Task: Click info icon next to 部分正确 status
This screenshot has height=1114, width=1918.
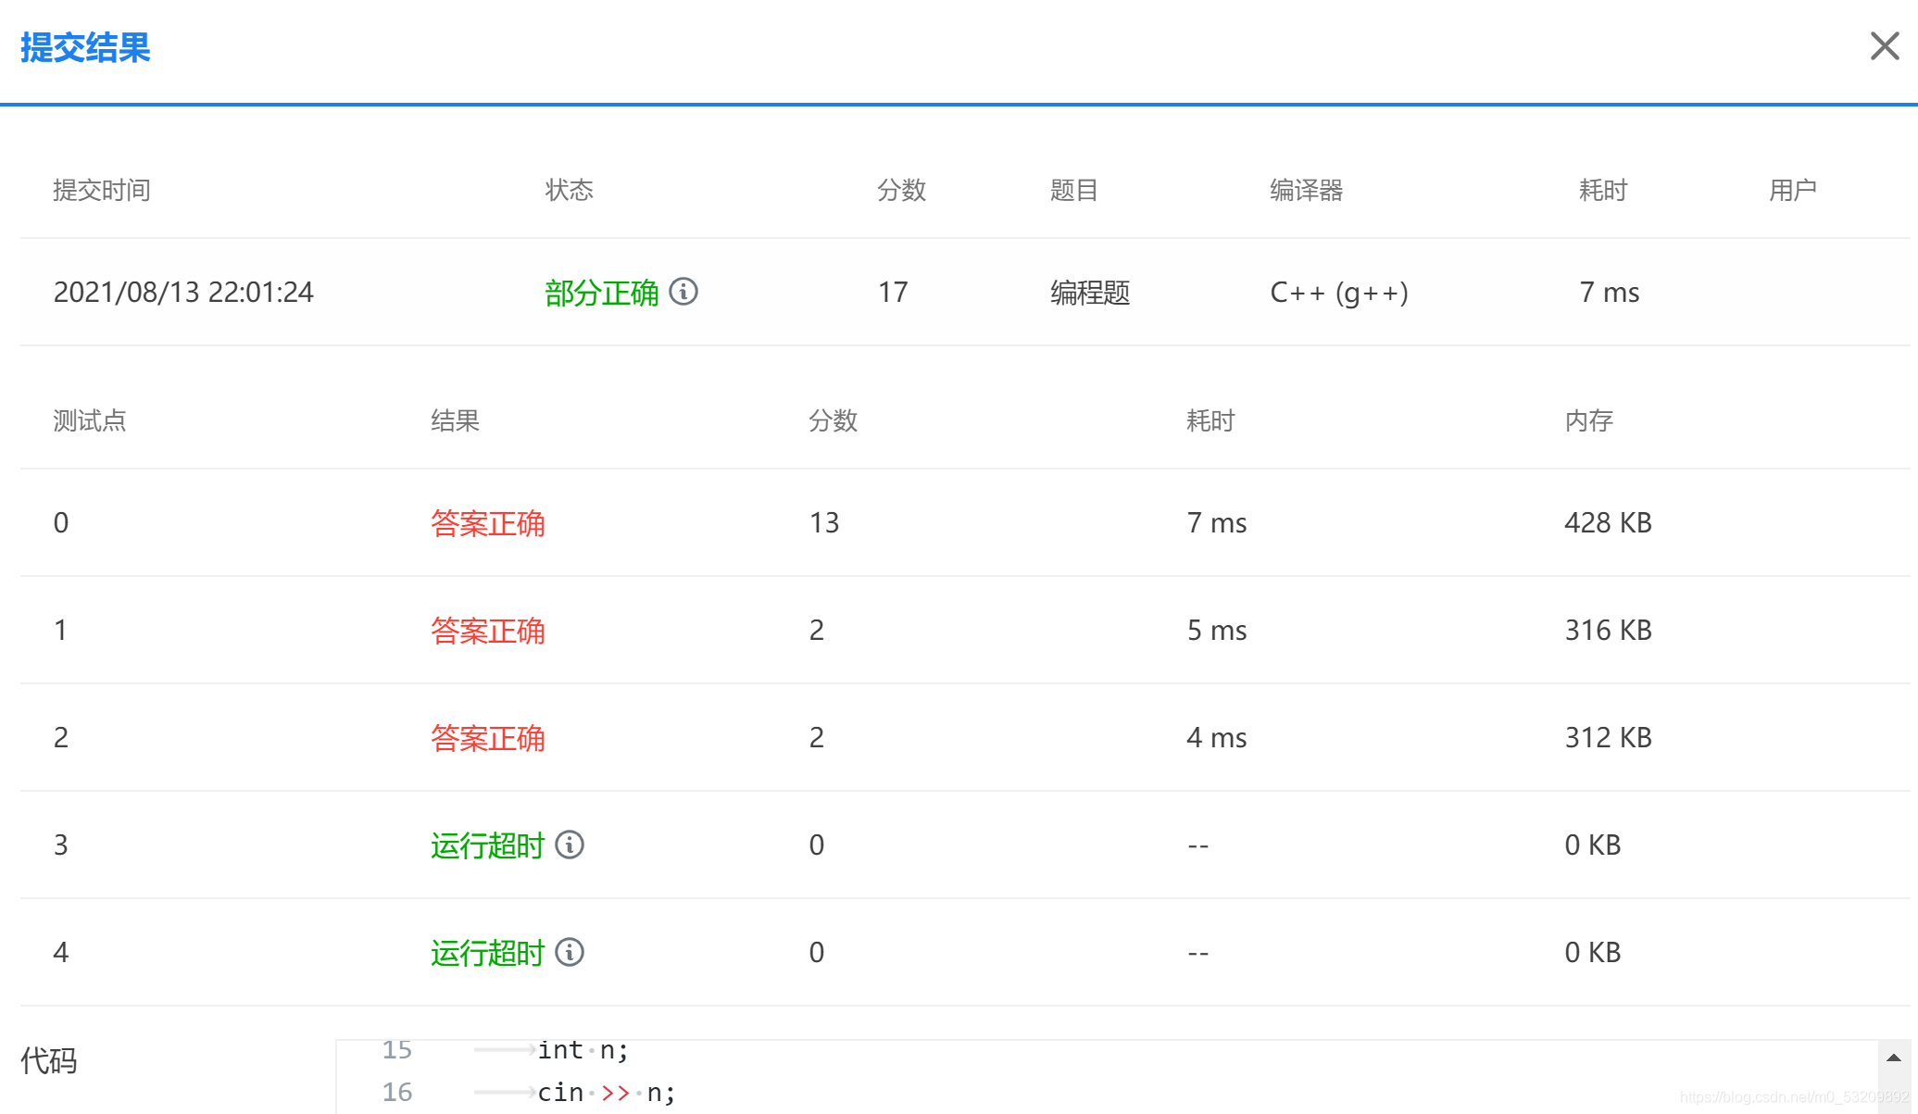Action: tap(683, 292)
